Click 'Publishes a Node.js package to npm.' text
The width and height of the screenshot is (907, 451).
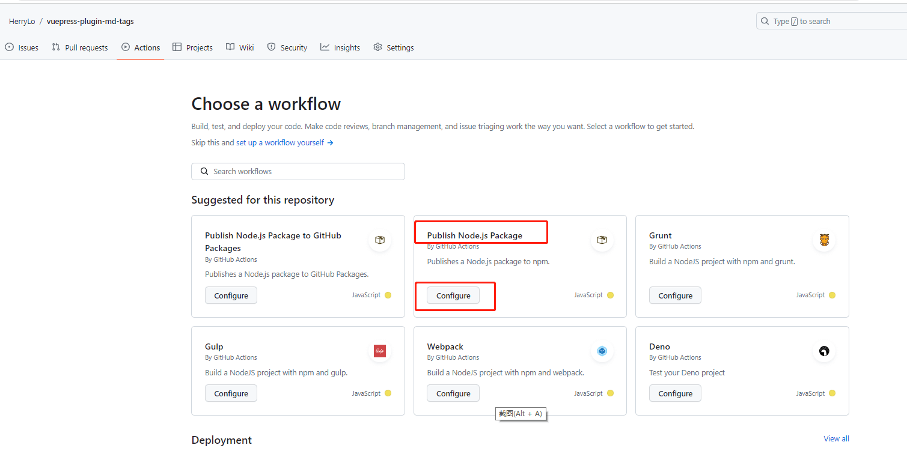(488, 261)
